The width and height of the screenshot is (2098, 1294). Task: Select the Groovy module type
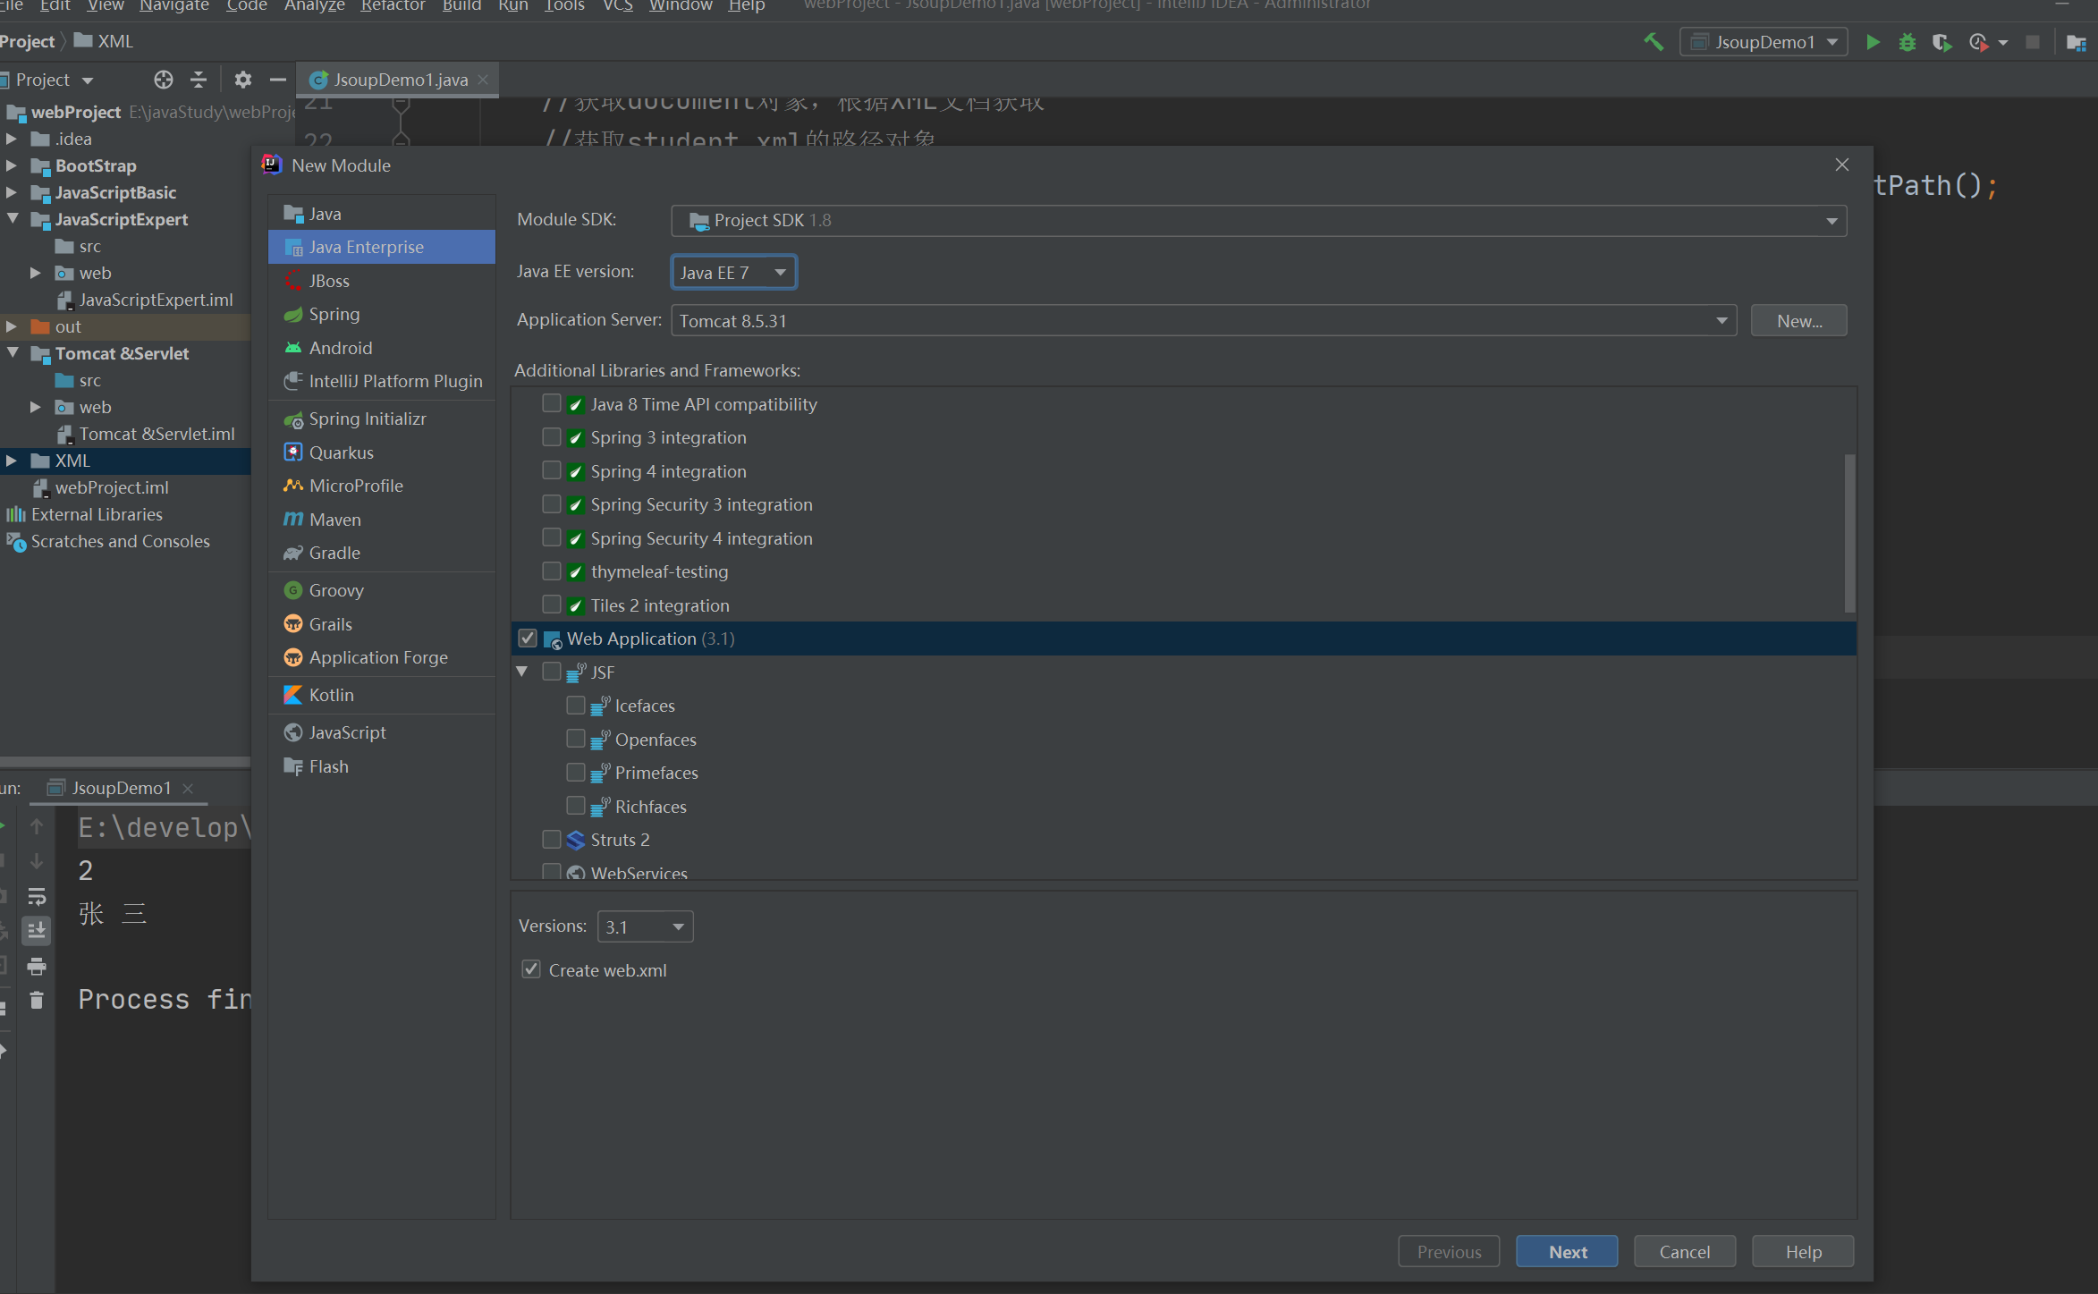click(382, 590)
